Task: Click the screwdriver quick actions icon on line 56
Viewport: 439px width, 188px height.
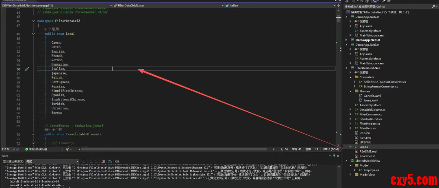Action: point(26,69)
